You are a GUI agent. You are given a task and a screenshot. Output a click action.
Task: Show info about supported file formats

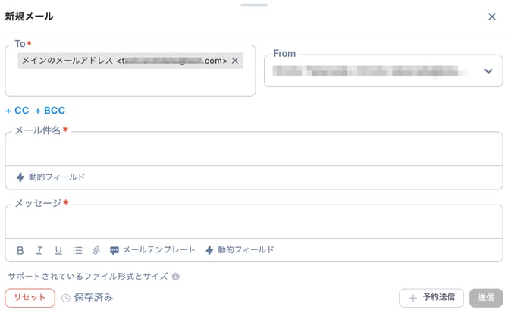(175, 277)
